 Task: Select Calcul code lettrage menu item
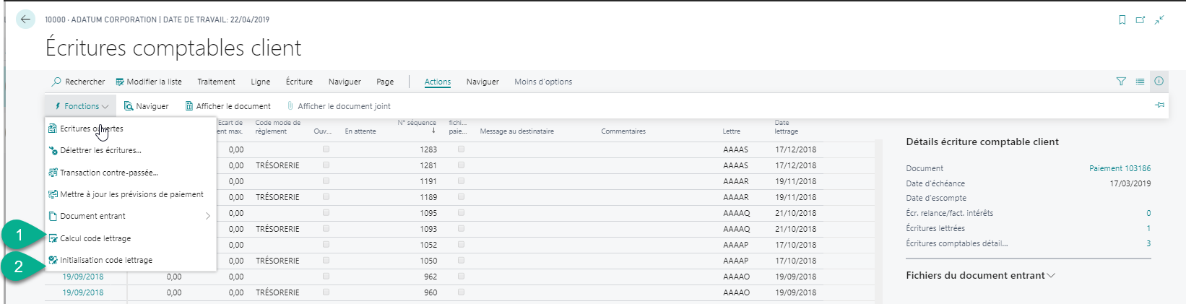pyautogui.click(x=95, y=238)
